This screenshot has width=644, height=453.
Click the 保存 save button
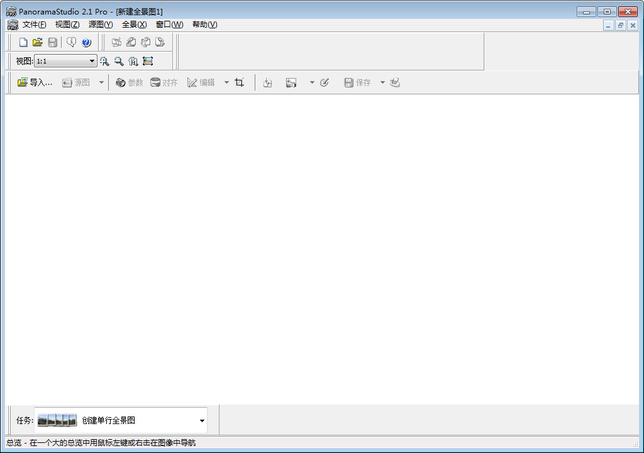(357, 82)
